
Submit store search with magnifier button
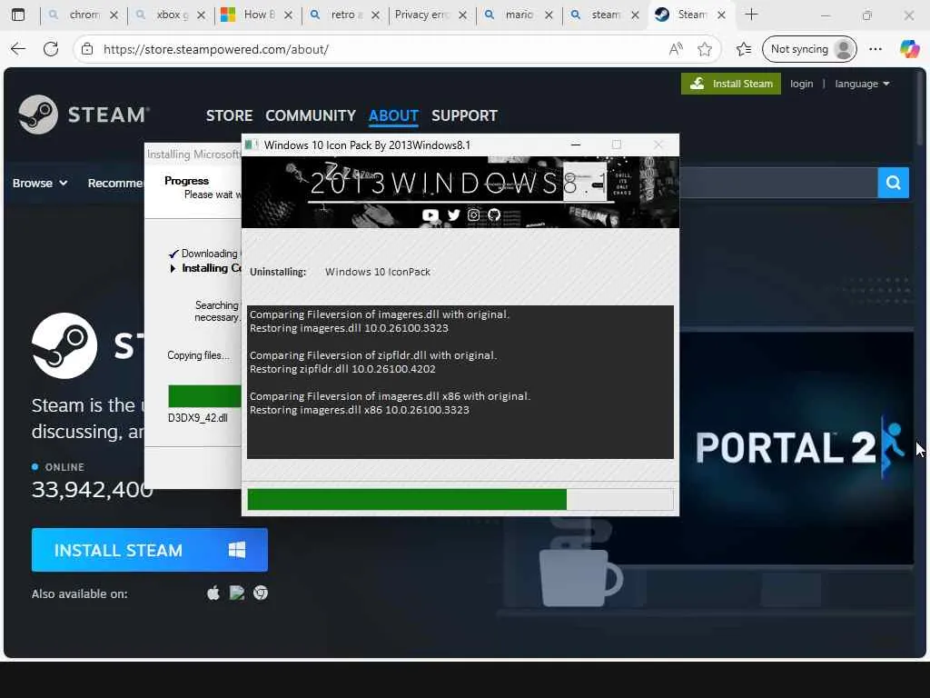point(894,183)
